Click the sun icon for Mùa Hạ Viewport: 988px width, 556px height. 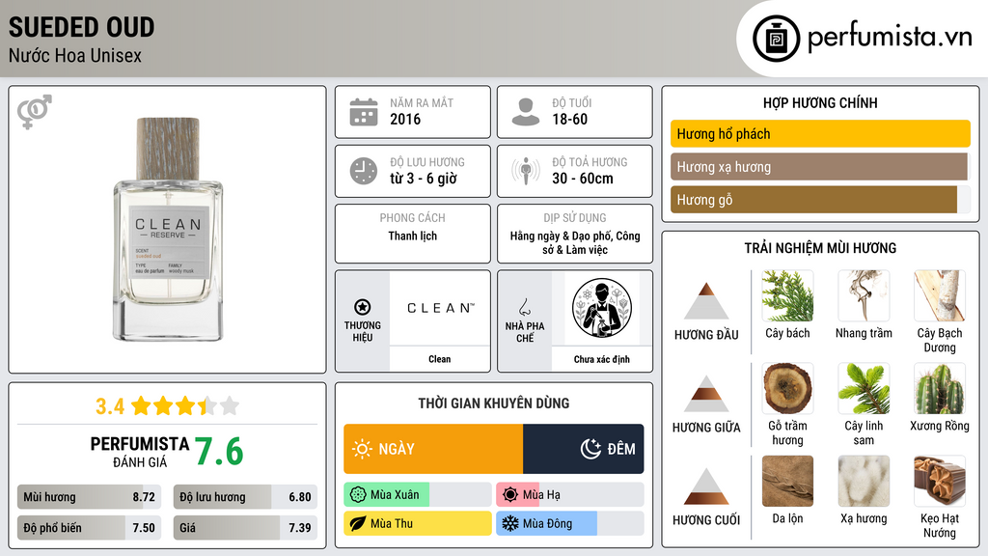(x=510, y=495)
